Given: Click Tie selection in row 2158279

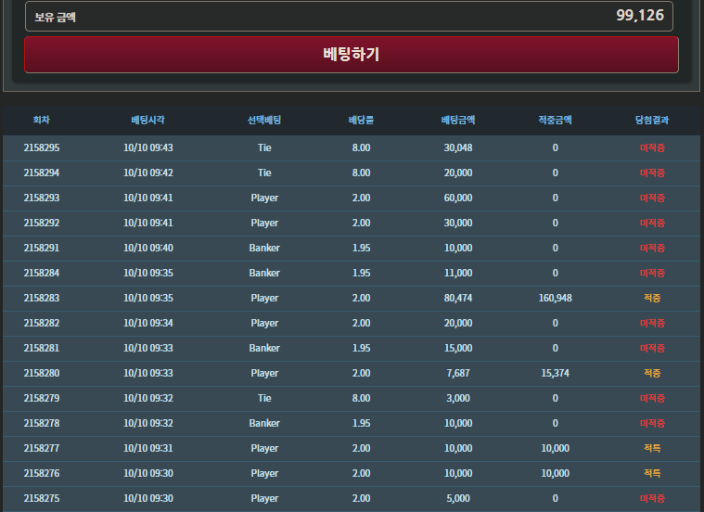Looking at the screenshot, I should (264, 398).
